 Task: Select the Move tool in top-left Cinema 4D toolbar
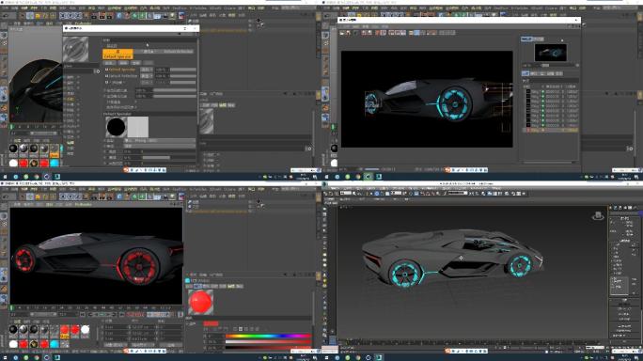[x=30, y=16]
